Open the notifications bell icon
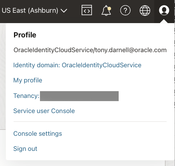The height and width of the screenshot is (166, 175). pyautogui.click(x=106, y=10)
